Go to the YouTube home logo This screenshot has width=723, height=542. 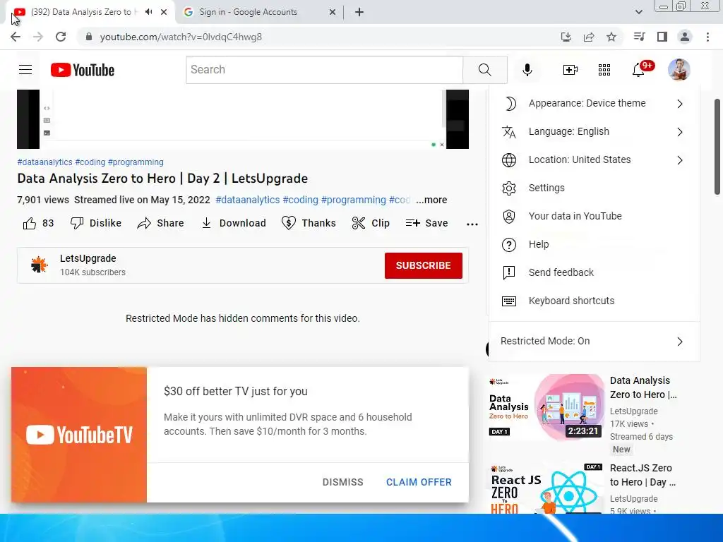[x=83, y=70]
